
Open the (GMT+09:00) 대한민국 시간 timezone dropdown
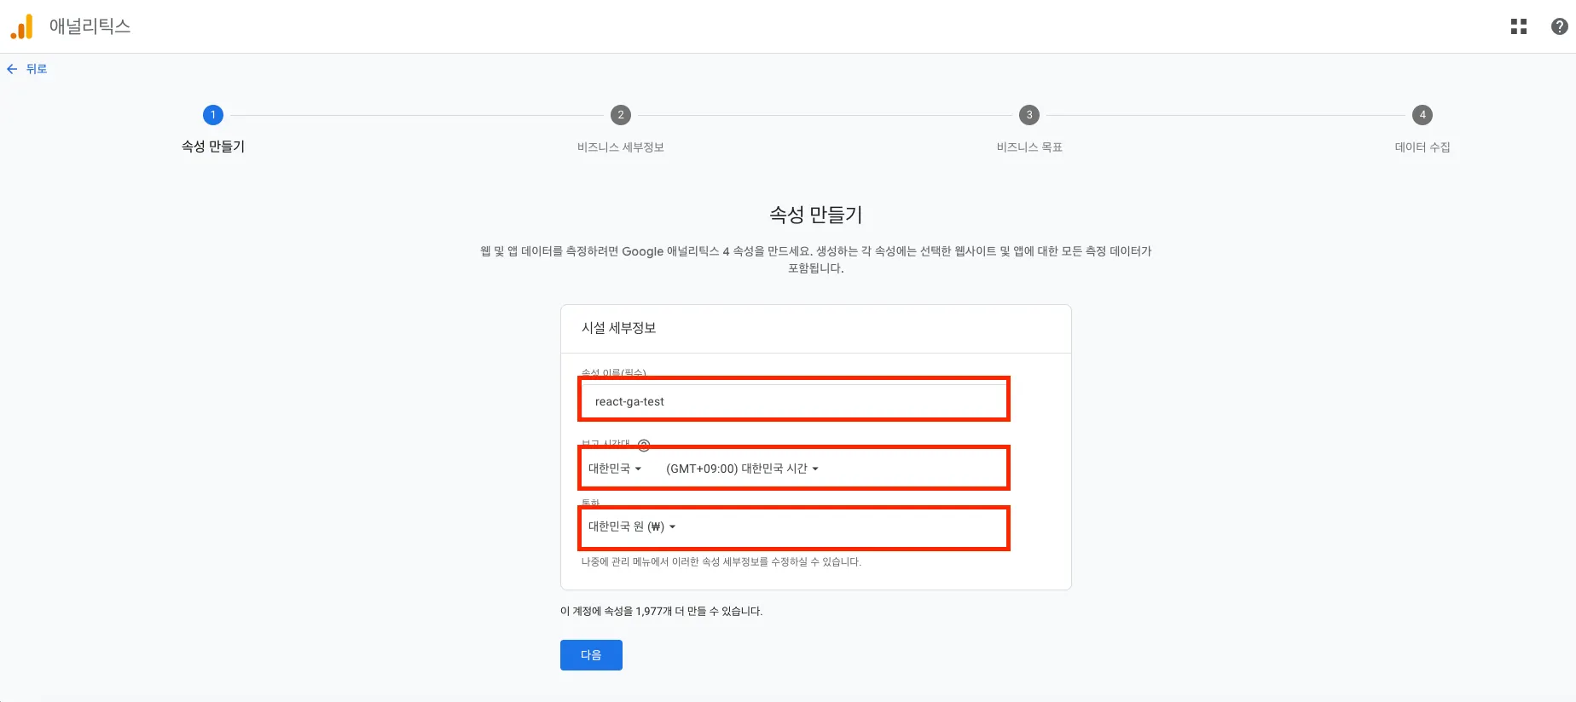742,469
